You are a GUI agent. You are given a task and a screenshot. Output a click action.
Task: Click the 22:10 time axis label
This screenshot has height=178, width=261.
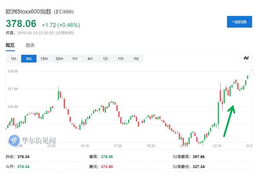(x=217, y=146)
